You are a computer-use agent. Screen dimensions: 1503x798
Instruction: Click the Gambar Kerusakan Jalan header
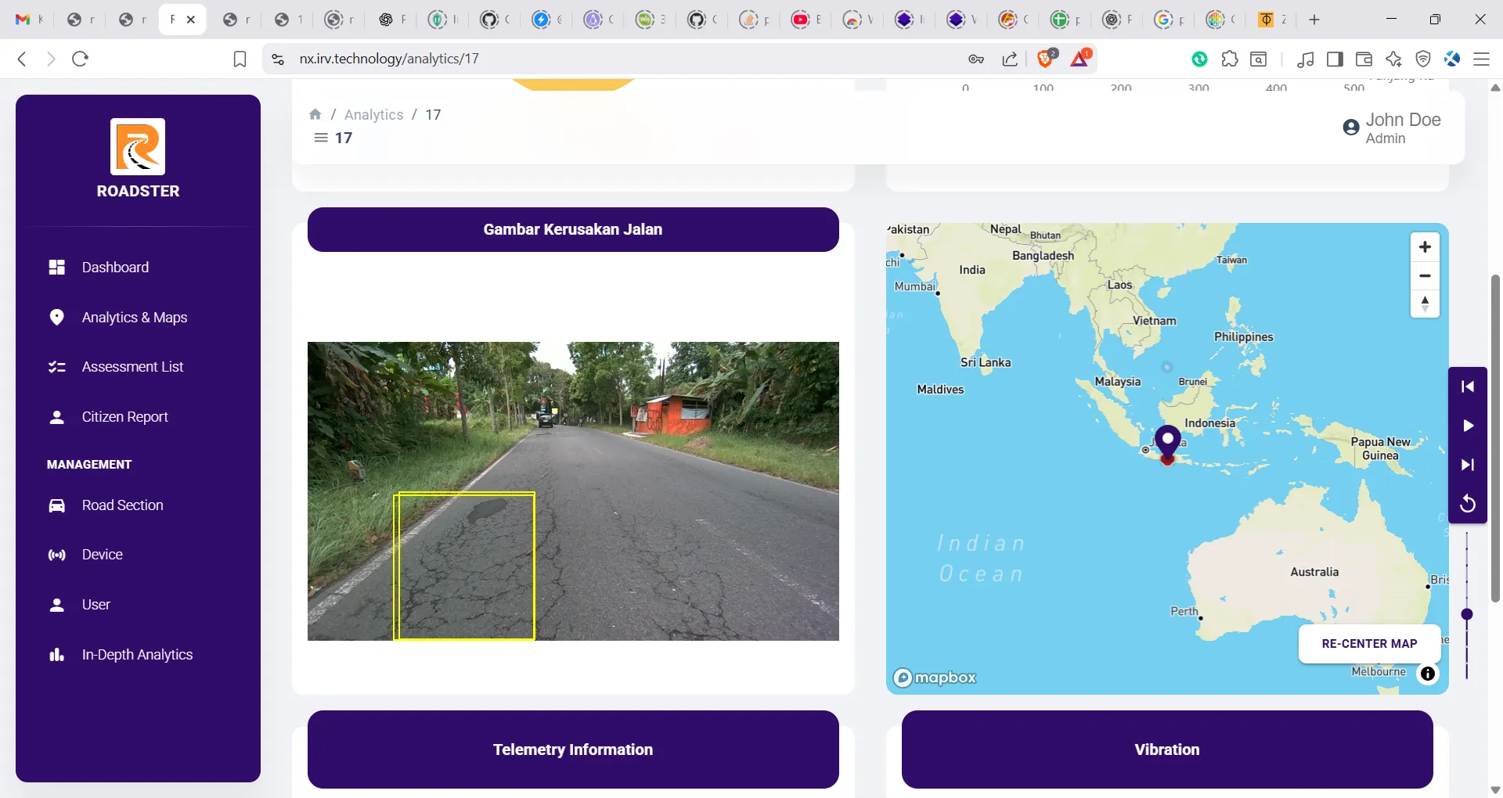[x=573, y=229]
